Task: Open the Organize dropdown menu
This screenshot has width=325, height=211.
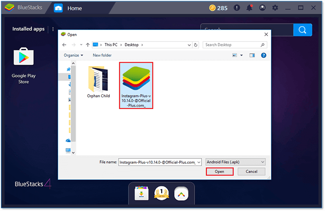Action: (73, 55)
